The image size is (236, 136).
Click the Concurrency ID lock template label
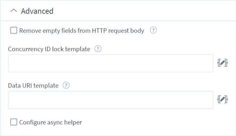(49, 49)
